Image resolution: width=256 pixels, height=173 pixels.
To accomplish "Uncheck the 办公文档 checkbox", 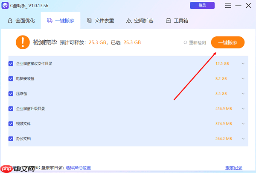I will [x=11, y=139].
